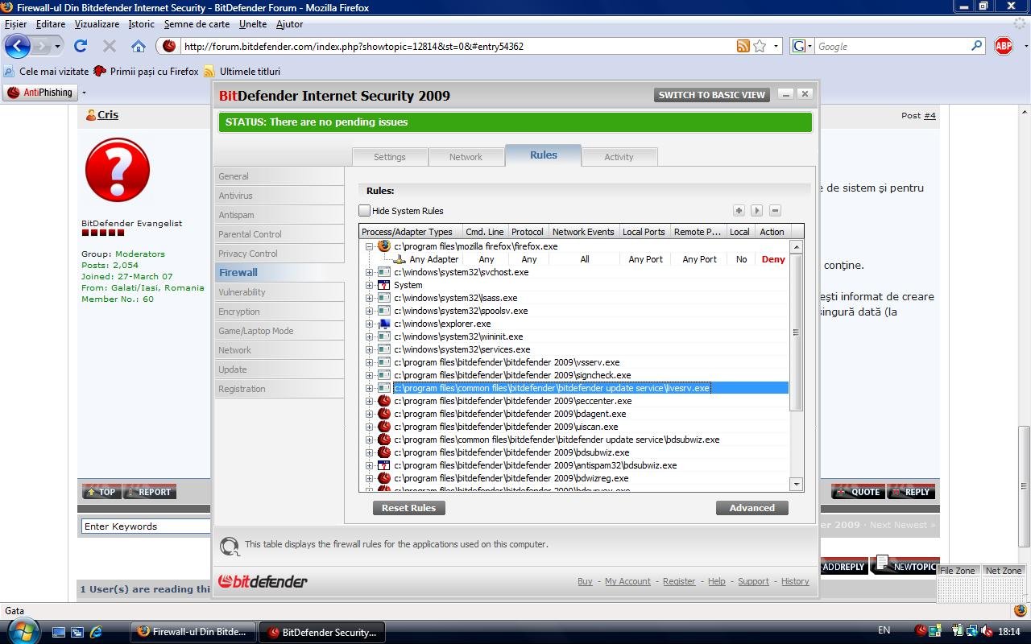Click the RSS feed icon in address bar
Image resolution: width=1031 pixels, height=644 pixels.
(x=743, y=46)
